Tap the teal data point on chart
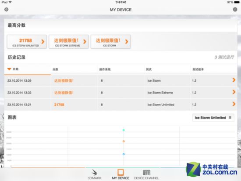Viewport: 241px width, 181px height. click(x=124, y=130)
